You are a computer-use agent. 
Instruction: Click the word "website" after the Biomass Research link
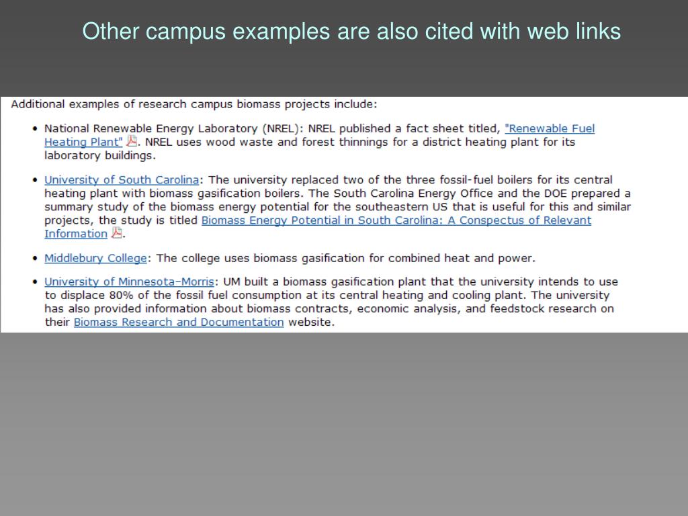[309, 322]
